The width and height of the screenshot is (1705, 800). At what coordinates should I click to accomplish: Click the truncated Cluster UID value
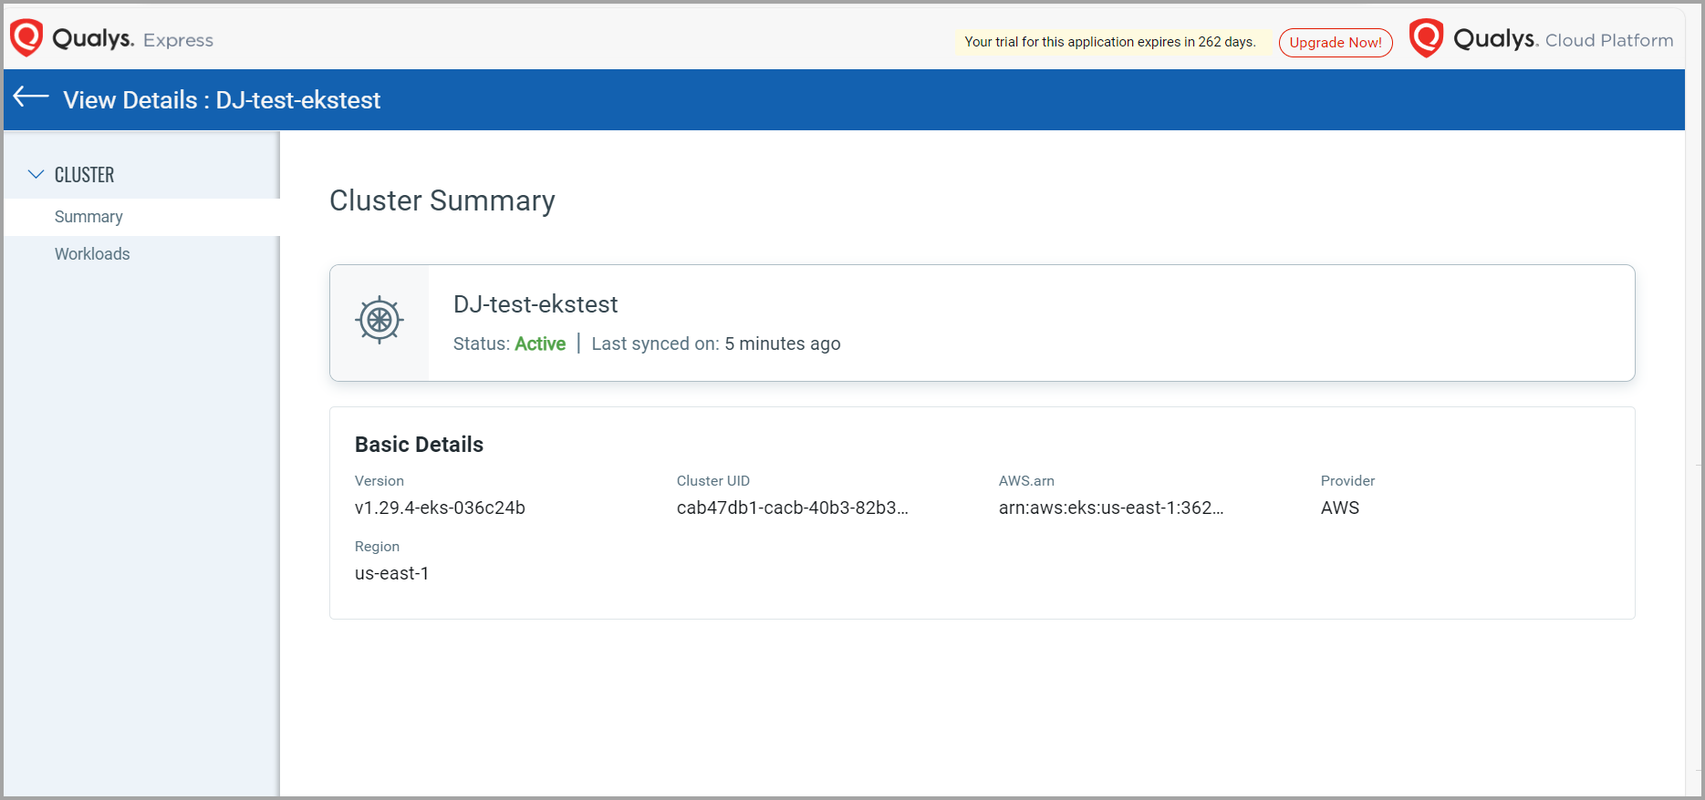tap(792, 508)
